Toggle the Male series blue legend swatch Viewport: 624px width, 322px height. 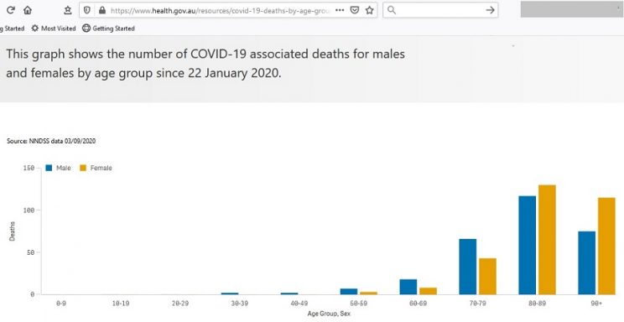pos(49,168)
